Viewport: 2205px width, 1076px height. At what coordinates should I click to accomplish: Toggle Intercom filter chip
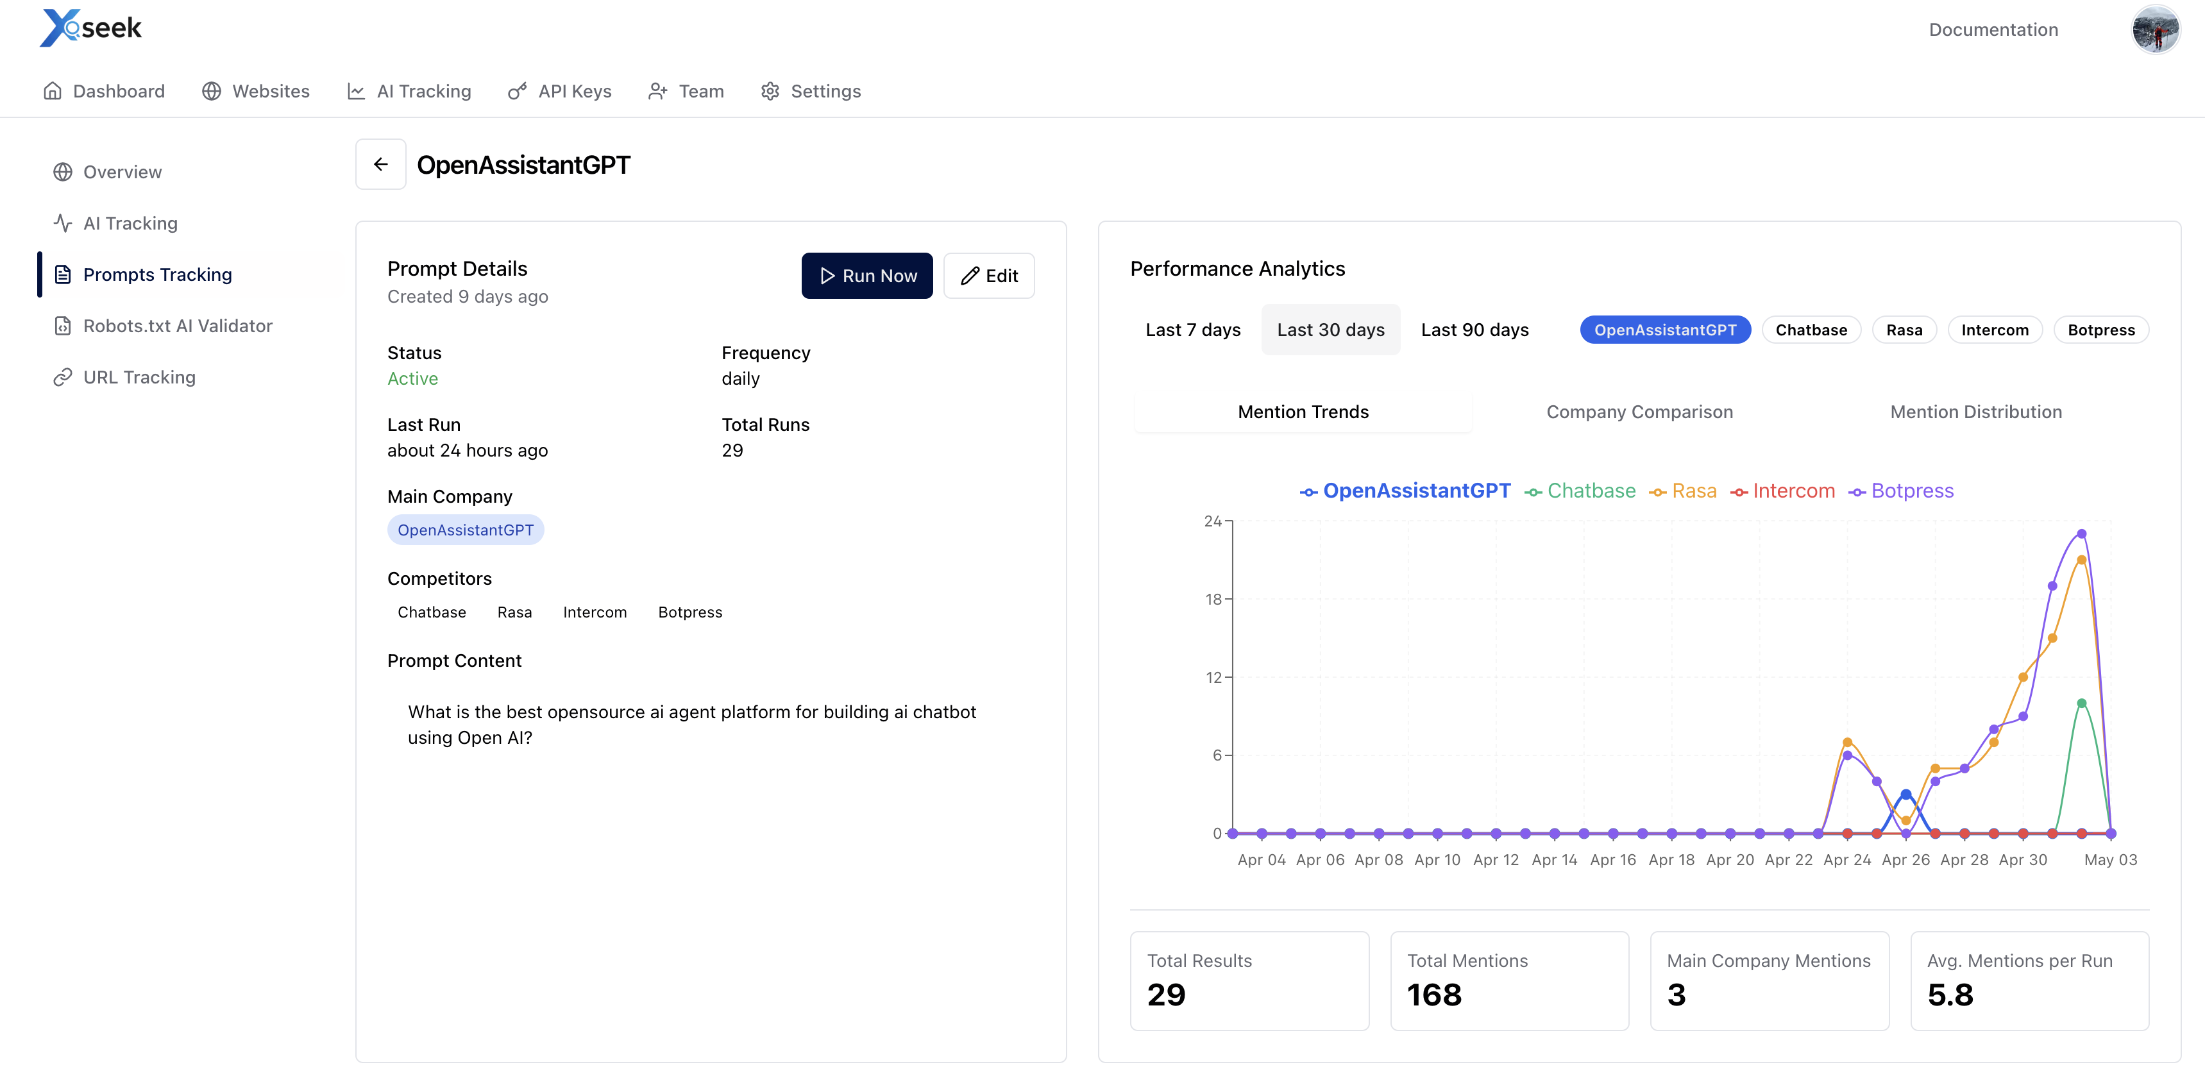pyautogui.click(x=1995, y=330)
